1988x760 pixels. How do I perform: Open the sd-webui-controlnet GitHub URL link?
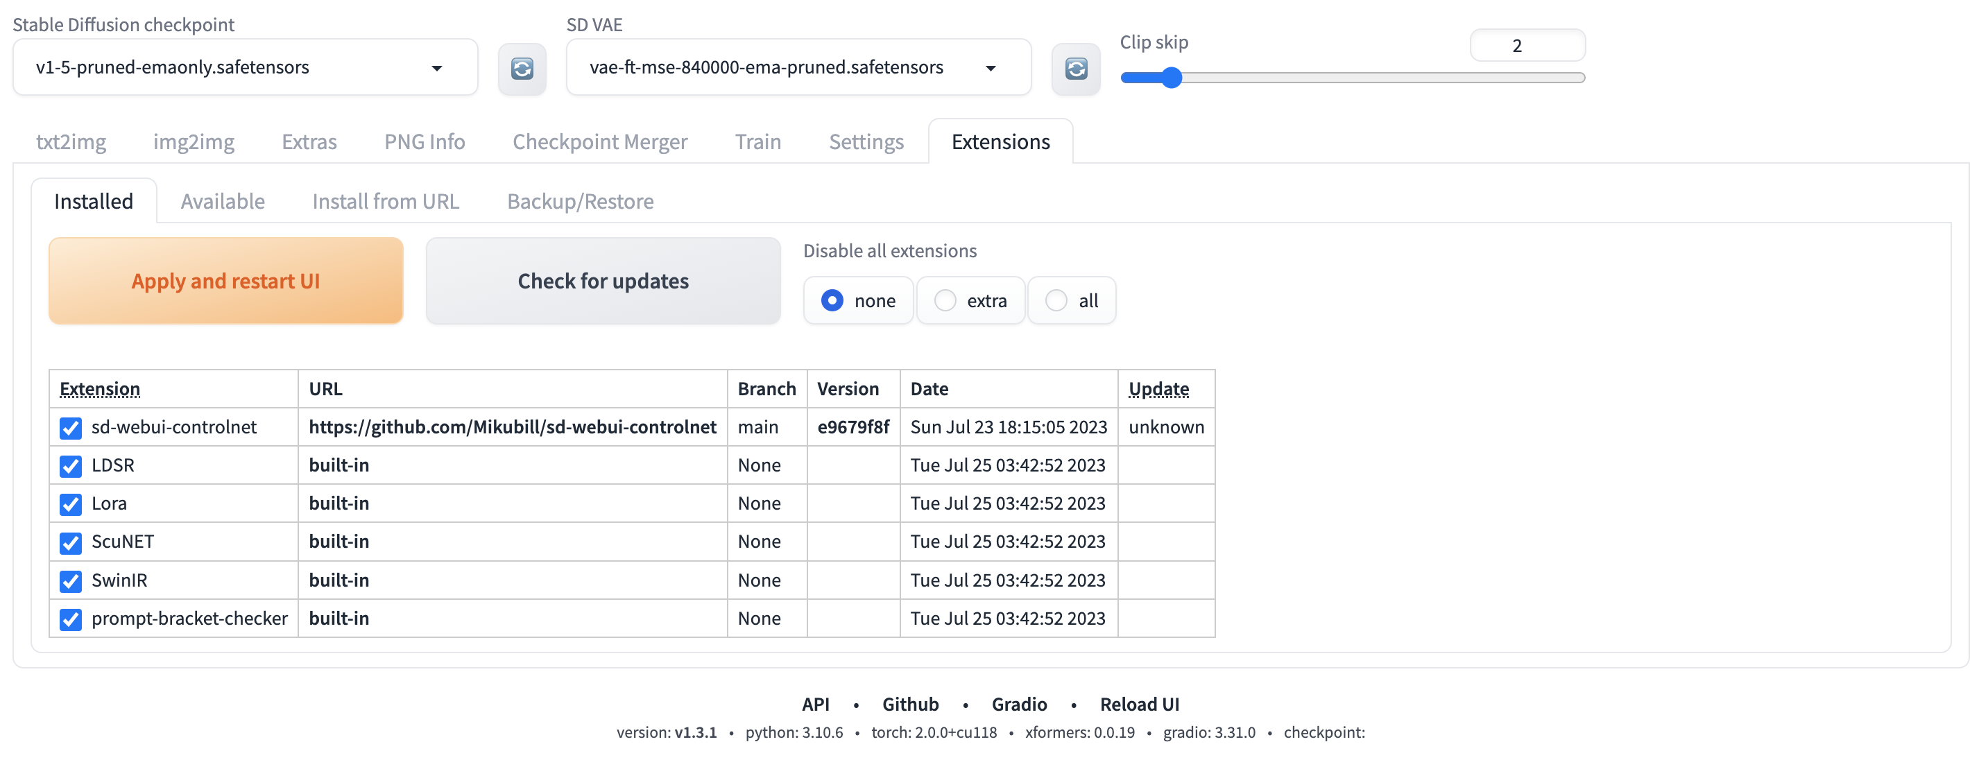click(513, 426)
